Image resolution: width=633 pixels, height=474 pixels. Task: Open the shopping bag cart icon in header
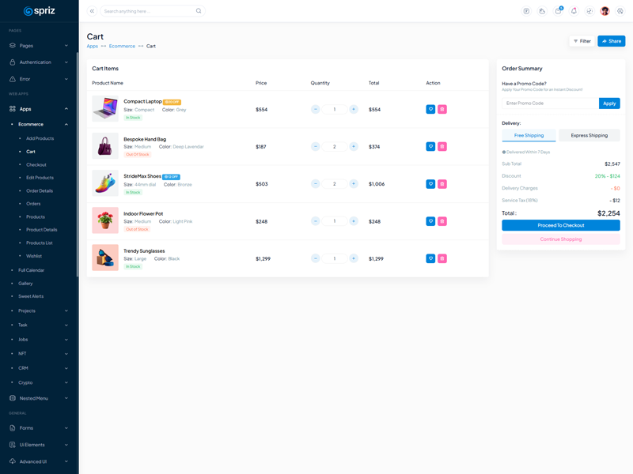coord(558,11)
